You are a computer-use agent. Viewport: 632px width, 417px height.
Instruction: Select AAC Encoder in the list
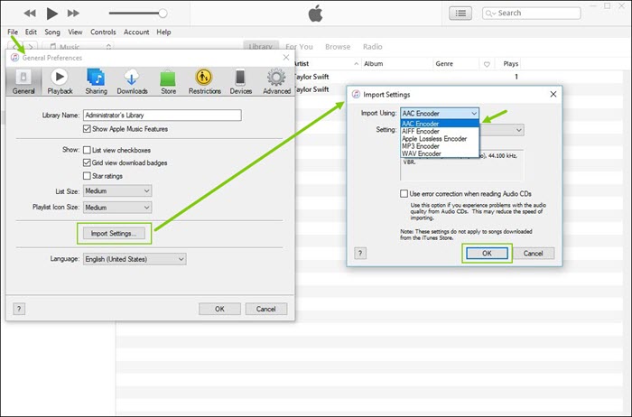(x=440, y=124)
